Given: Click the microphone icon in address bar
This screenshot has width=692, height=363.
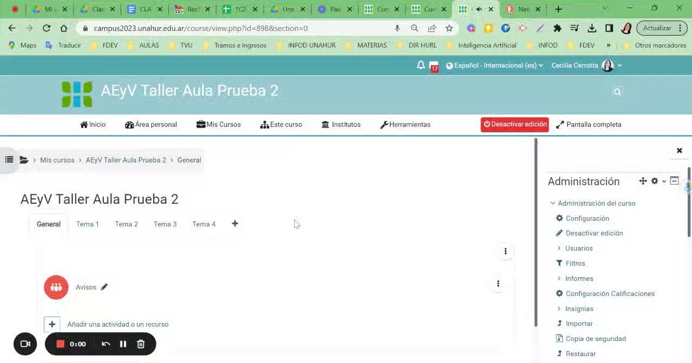Looking at the screenshot, I should pyautogui.click(x=397, y=28).
